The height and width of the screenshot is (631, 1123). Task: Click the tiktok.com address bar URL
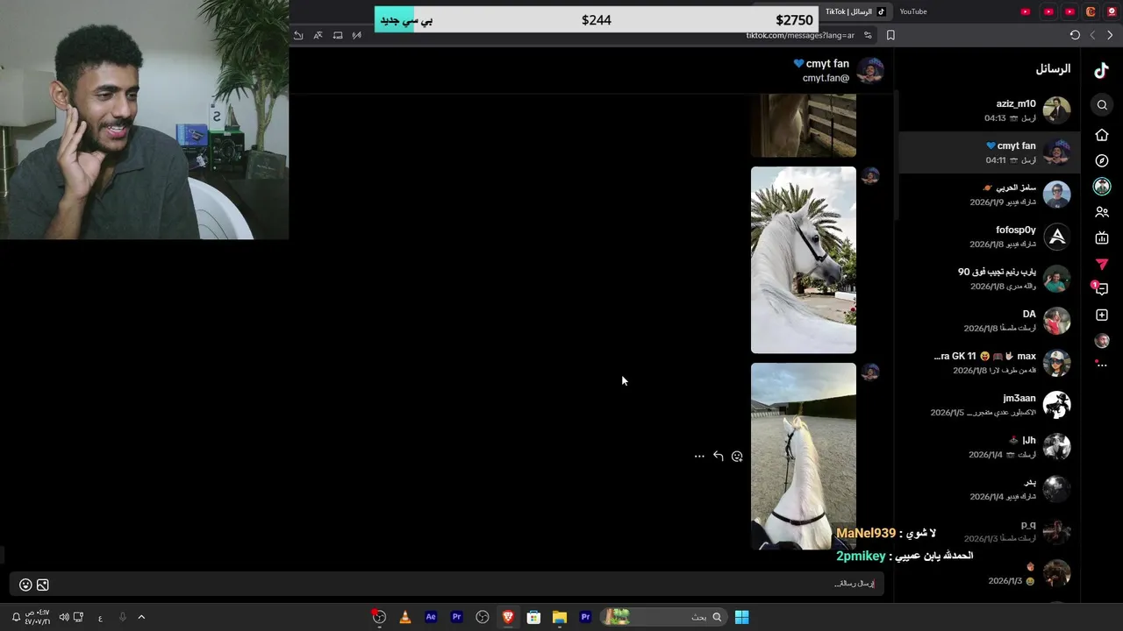tap(800, 35)
